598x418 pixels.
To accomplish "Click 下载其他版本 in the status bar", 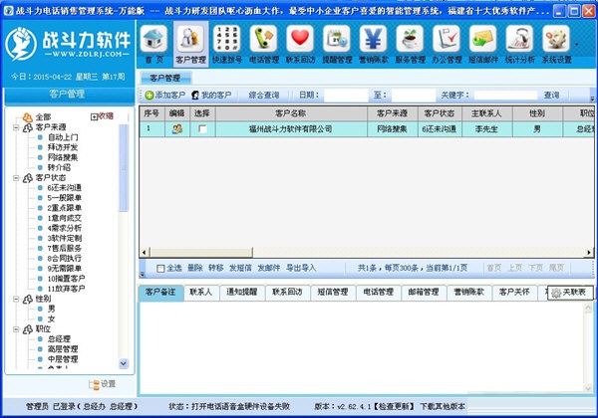I will tap(443, 407).
